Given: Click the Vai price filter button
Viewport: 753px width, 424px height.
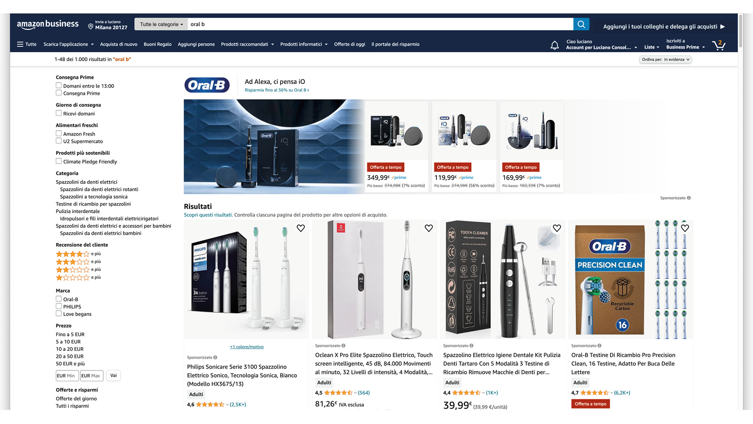Looking at the screenshot, I should [x=113, y=376].
